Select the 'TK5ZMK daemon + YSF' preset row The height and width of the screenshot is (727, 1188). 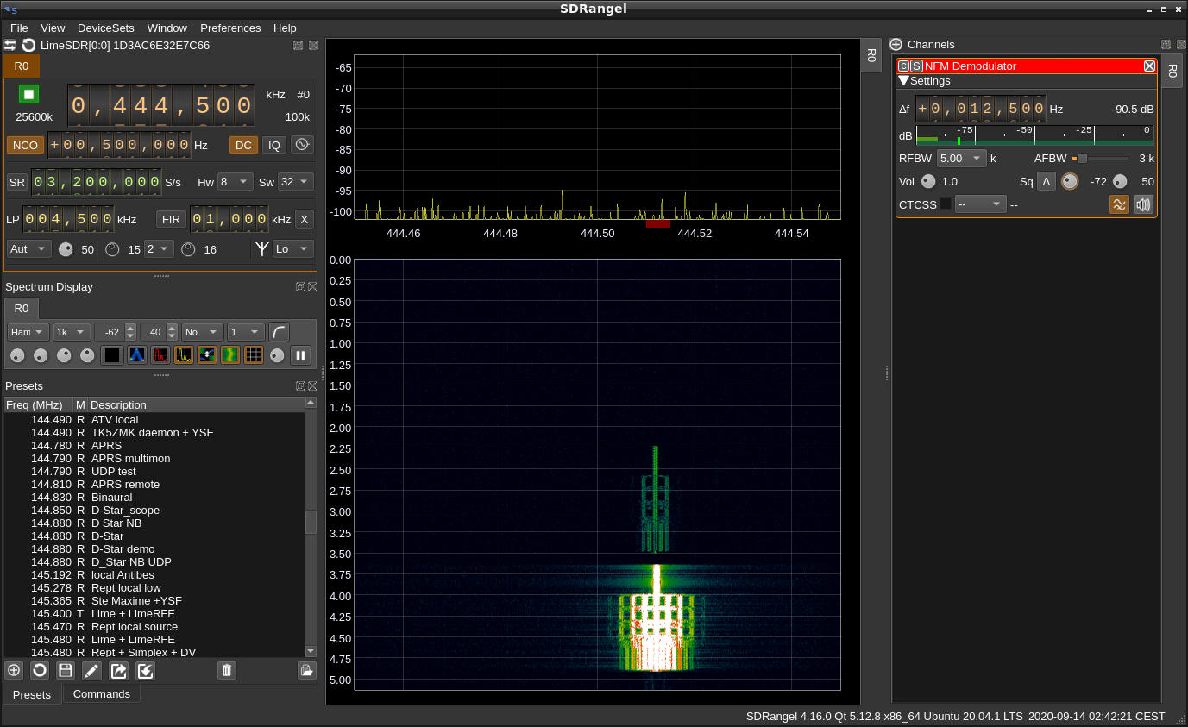click(154, 432)
